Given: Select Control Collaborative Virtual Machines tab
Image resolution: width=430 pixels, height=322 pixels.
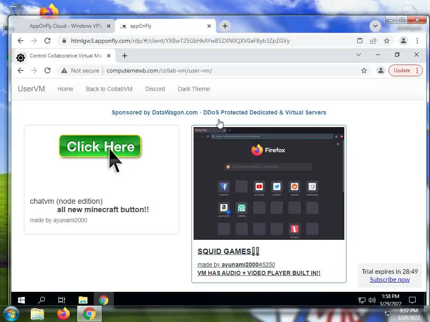Looking at the screenshot, I should coord(64,56).
